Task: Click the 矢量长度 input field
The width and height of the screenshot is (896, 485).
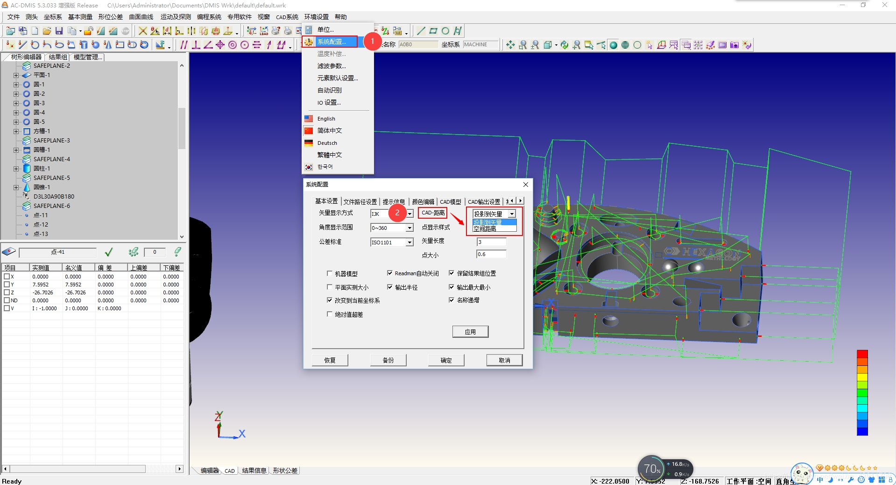Action: click(x=491, y=242)
